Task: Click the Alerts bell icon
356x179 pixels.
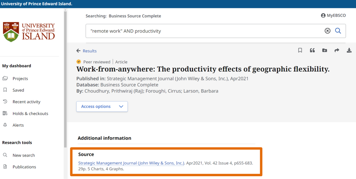Action: click(x=5, y=125)
